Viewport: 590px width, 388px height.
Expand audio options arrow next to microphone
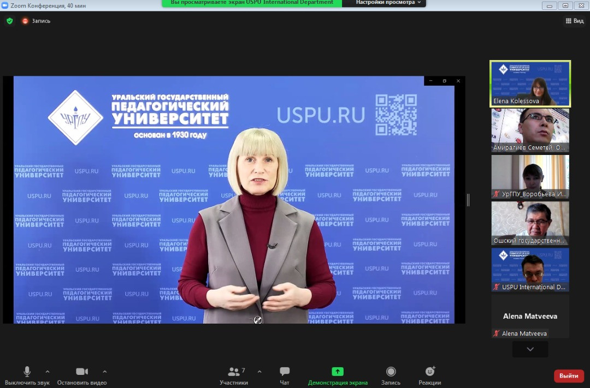[48, 372]
